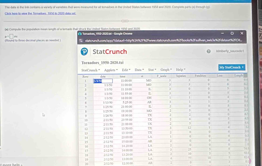Select the Length column header
This screenshot has width=262, height=166.
(x=239, y=75)
